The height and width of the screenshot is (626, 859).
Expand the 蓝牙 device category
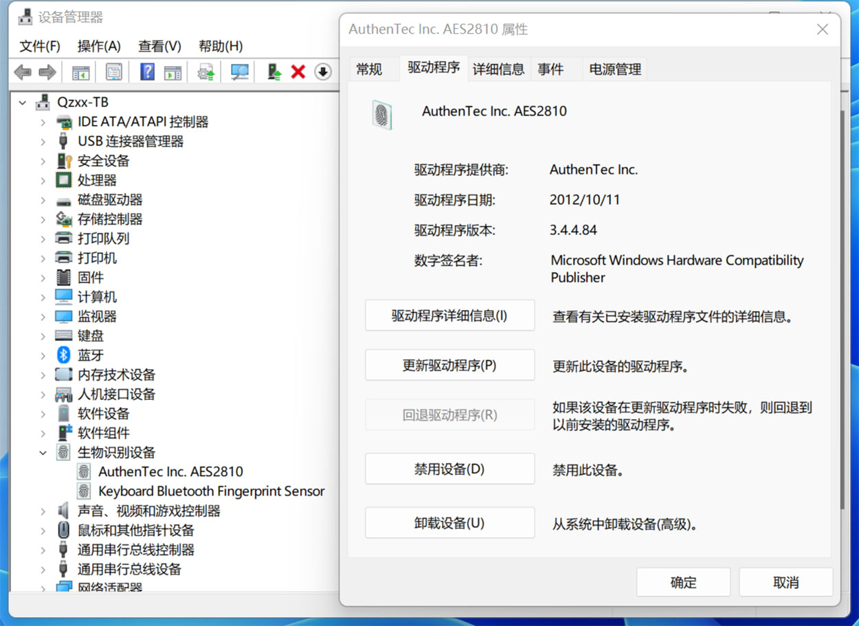point(43,355)
